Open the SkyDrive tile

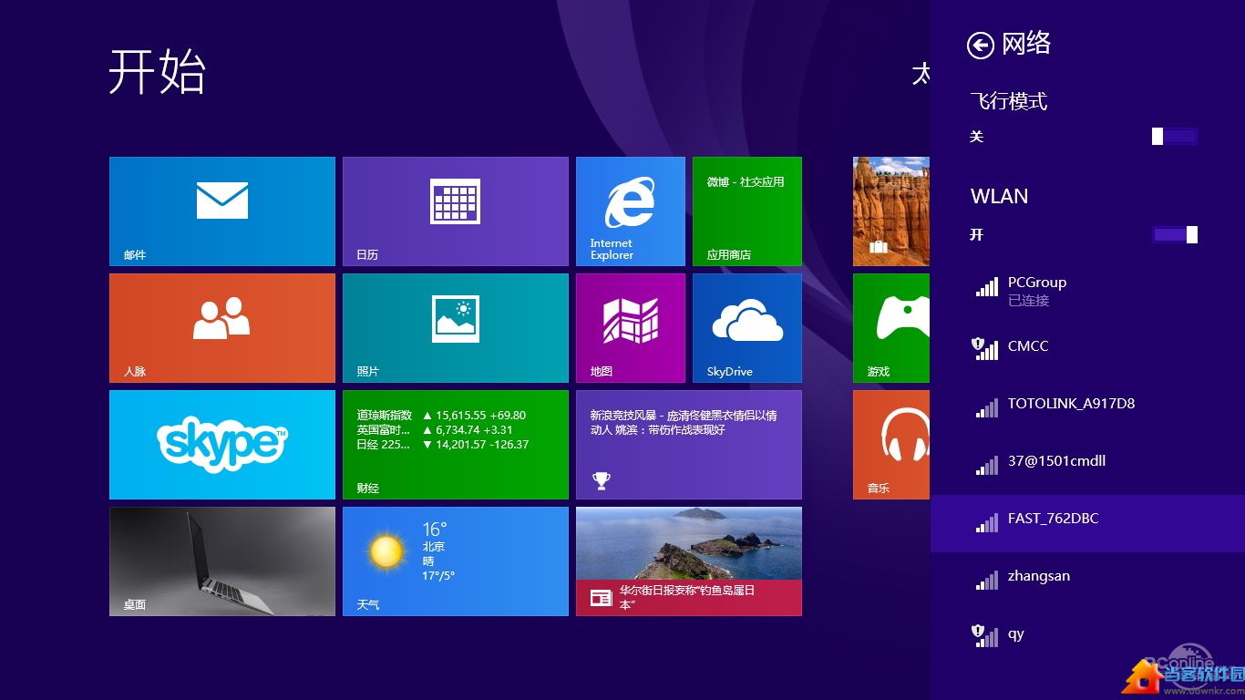coord(746,328)
